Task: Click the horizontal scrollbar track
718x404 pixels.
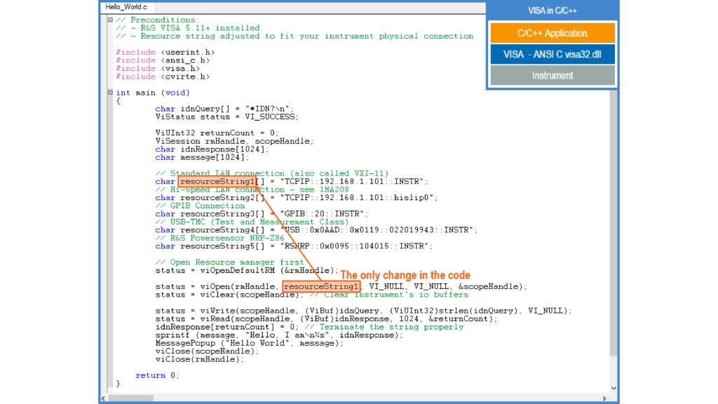Action: click(351, 396)
